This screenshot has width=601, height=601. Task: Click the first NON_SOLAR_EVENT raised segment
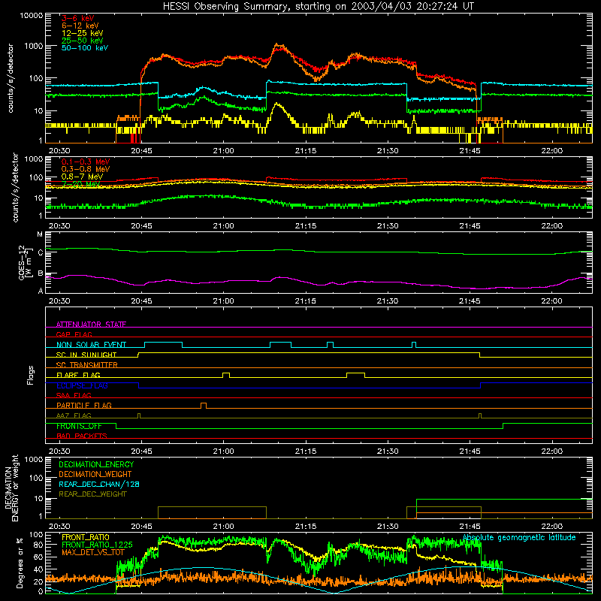[163, 345]
